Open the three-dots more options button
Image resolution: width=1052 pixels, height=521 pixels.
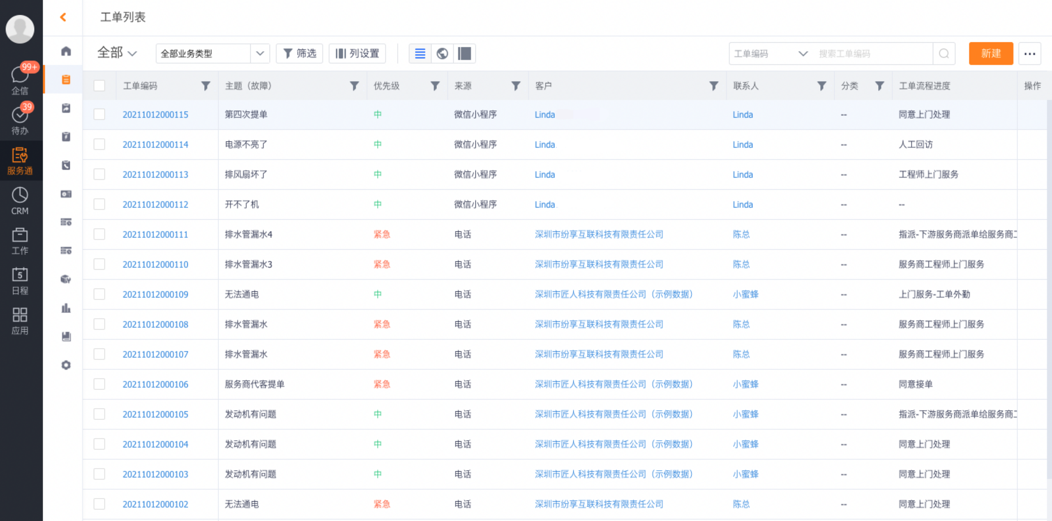tap(1029, 53)
